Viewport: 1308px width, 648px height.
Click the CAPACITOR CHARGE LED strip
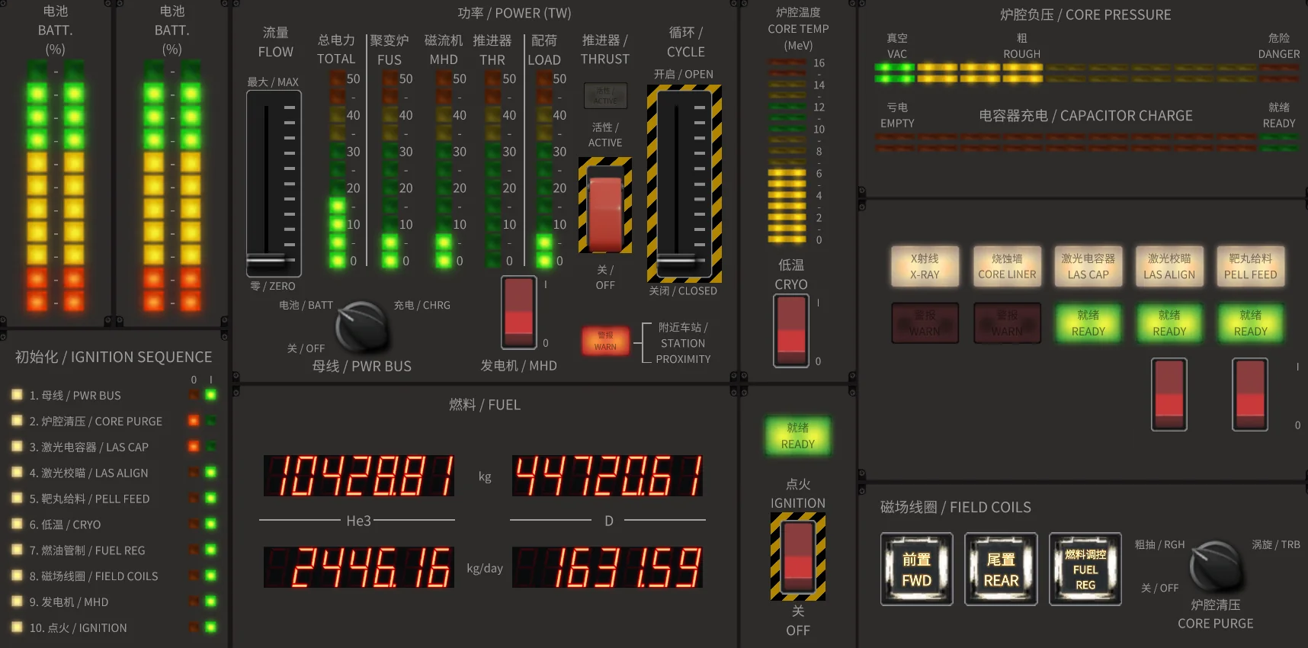[1087, 143]
